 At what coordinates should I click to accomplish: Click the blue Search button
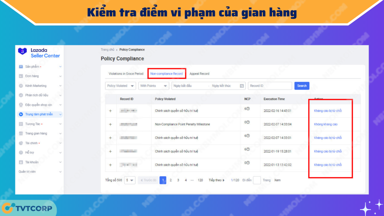(301, 86)
